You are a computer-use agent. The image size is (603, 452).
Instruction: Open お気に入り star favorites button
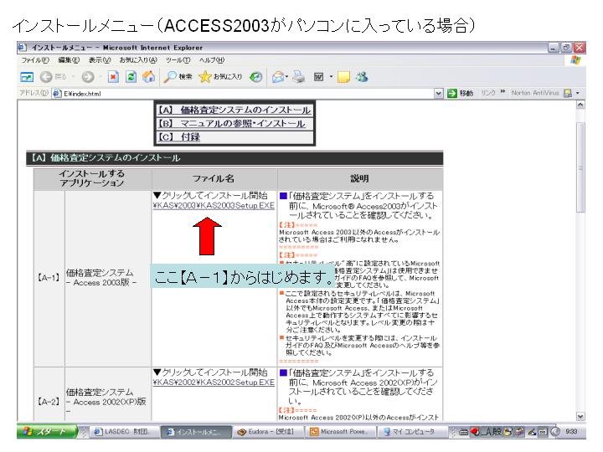click(x=220, y=77)
